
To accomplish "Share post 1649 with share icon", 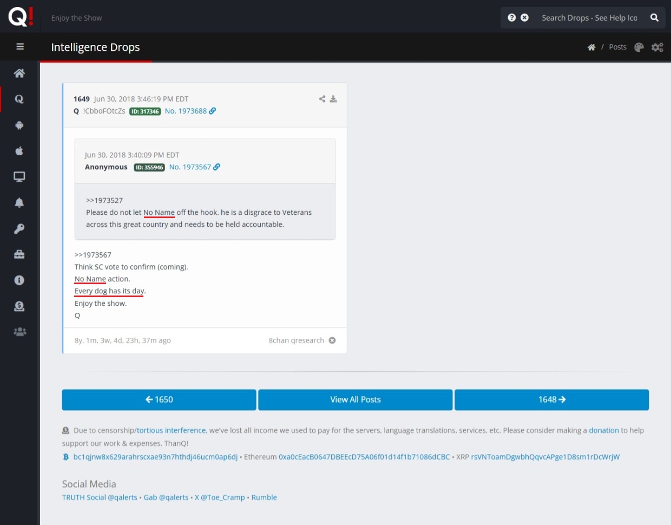I will (322, 99).
